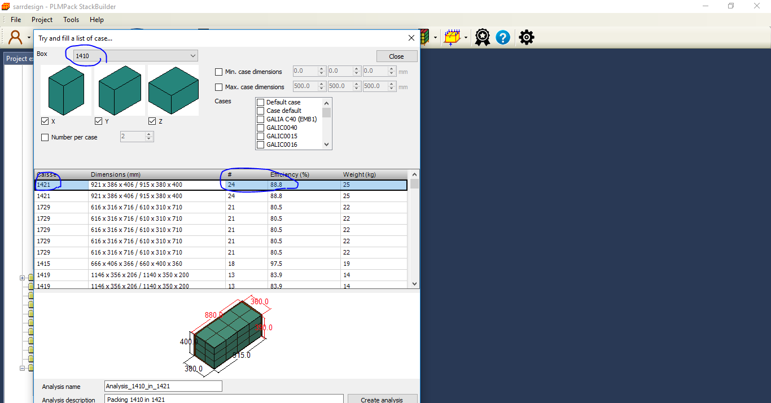
Task: Click the Project explorer panel tab
Action: pos(19,59)
